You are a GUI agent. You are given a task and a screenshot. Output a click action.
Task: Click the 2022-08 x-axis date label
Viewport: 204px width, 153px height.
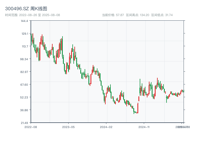[x=31, y=127]
